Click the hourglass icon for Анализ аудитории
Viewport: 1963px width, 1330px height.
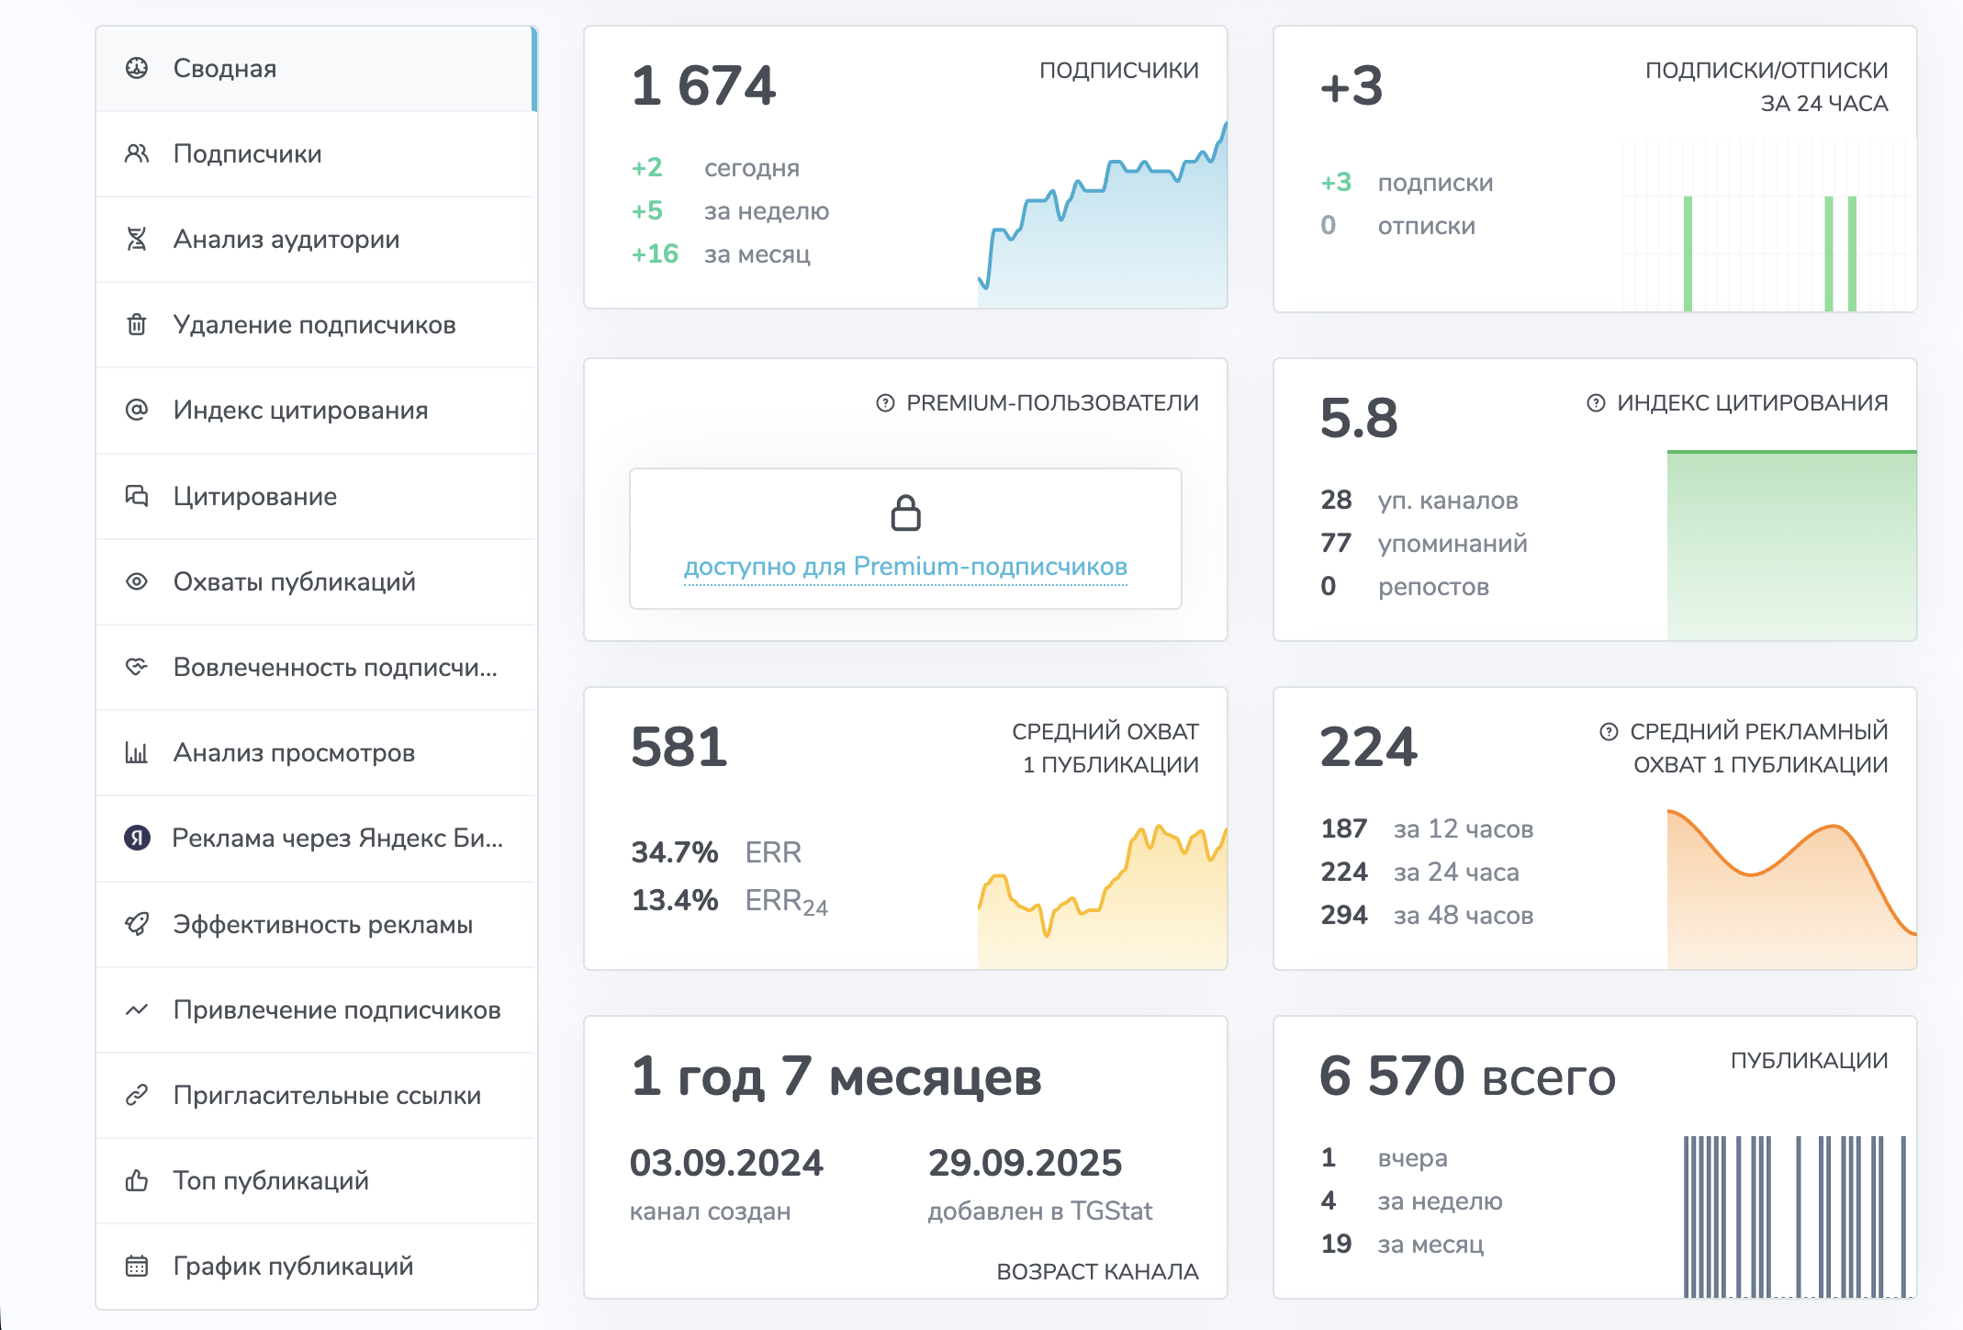[x=137, y=239]
